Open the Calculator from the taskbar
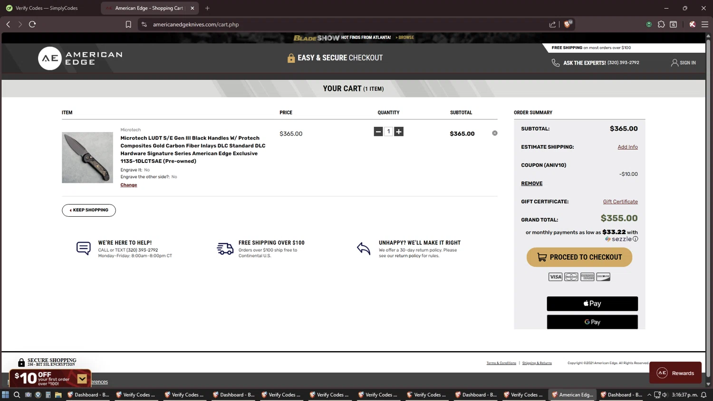The image size is (713, 401). coord(48,395)
